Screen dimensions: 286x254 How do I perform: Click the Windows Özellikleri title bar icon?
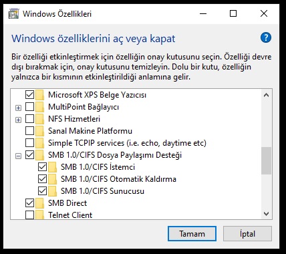(13, 14)
